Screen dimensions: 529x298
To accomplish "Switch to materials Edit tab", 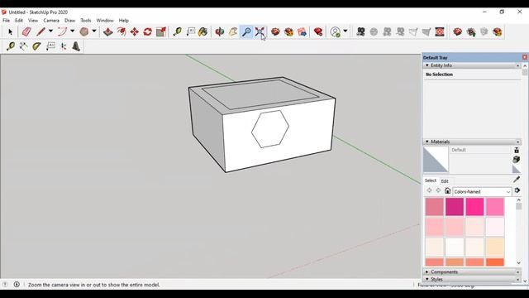I will coord(445,181).
